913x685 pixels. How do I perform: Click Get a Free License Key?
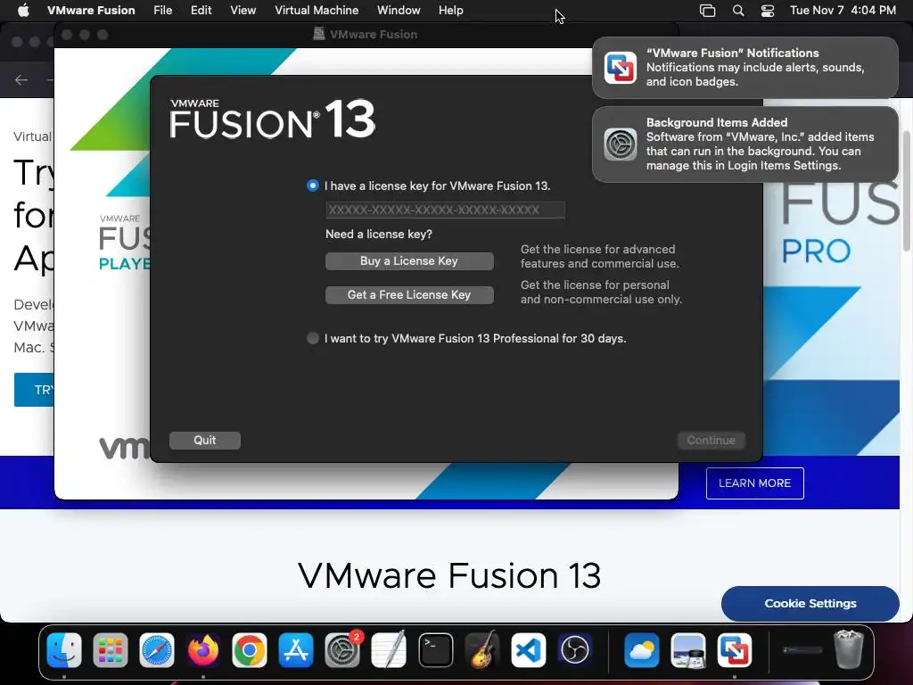pyautogui.click(x=409, y=294)
